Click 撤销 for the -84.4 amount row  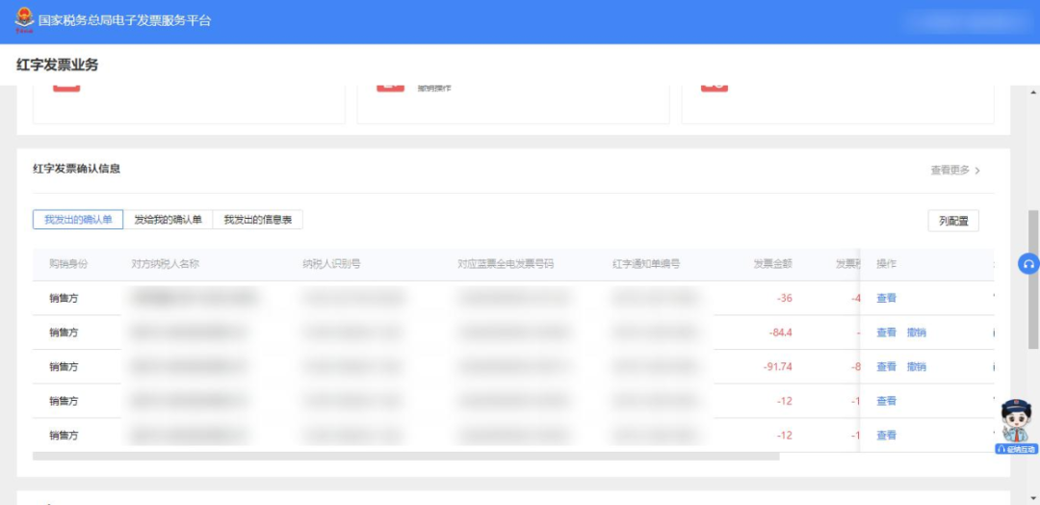coord(917,332)
